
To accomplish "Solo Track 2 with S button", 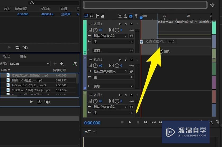I will tap(126, 60).
